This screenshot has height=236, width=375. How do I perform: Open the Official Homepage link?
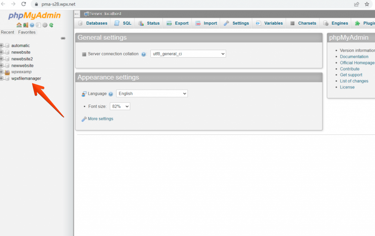357,63
